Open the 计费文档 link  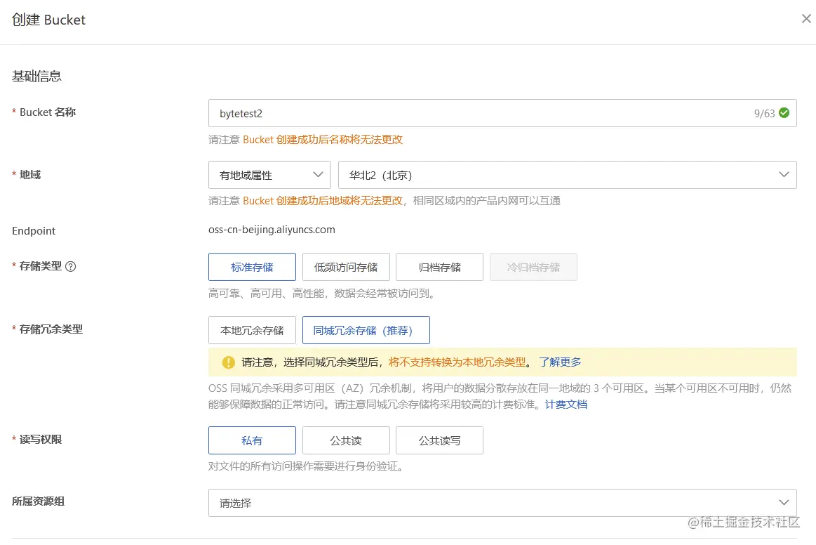[x=566, y=405]
